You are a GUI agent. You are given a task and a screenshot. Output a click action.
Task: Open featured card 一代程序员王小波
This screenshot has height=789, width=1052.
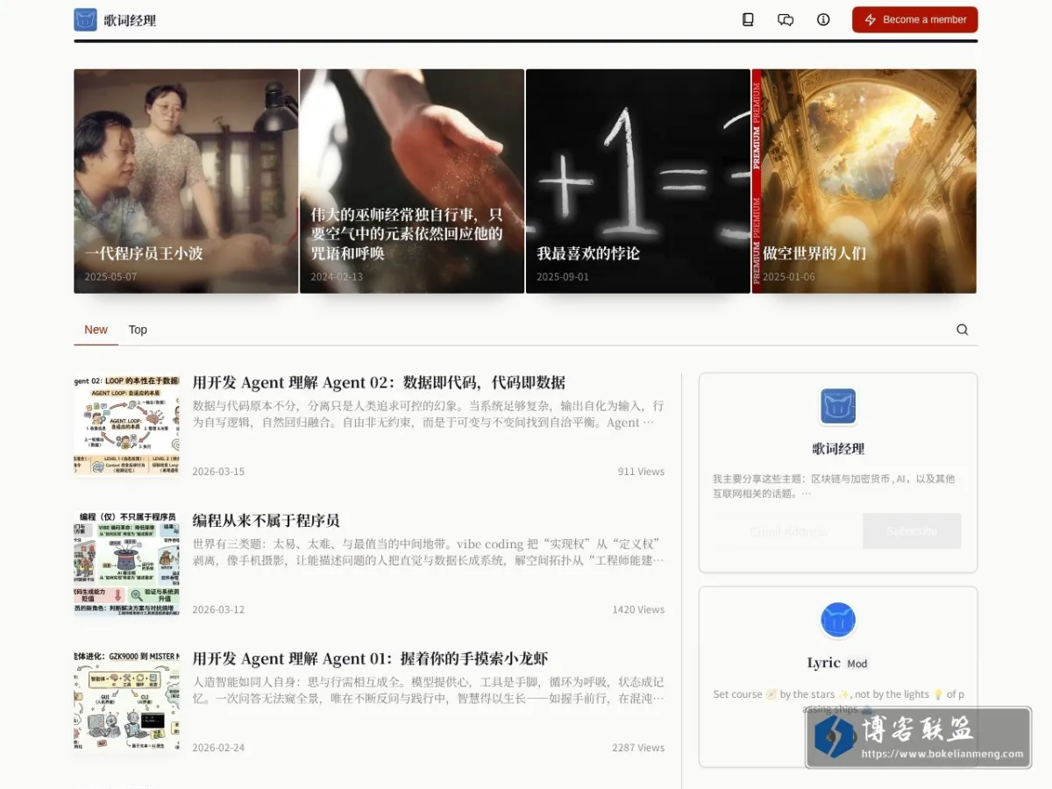(186, 181)
